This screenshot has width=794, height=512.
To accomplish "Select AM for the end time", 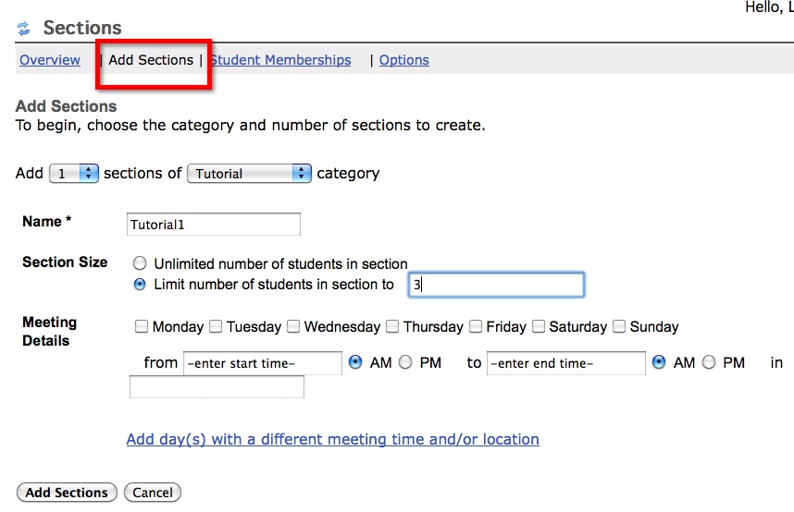I will pyautogui.click(x=659, y=362).
